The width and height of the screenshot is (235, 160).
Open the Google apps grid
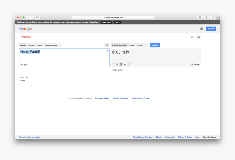(x=201, y=28)
